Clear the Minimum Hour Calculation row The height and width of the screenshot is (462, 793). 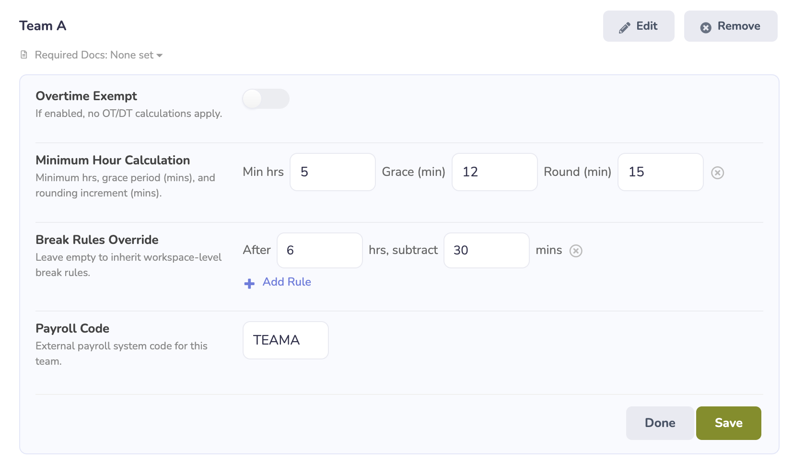coord(717,173)
